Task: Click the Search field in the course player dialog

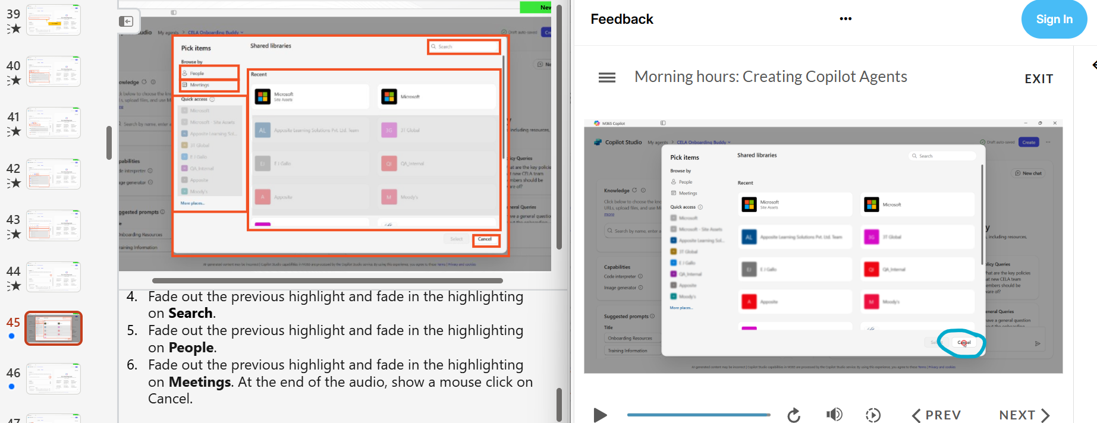Action: (x=942, y=156)
